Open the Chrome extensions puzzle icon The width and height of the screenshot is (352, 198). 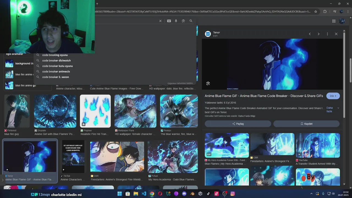point(325,12)
